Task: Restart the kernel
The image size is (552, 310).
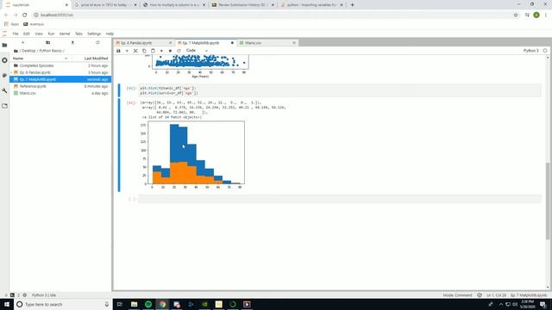Action: [179, 51]
